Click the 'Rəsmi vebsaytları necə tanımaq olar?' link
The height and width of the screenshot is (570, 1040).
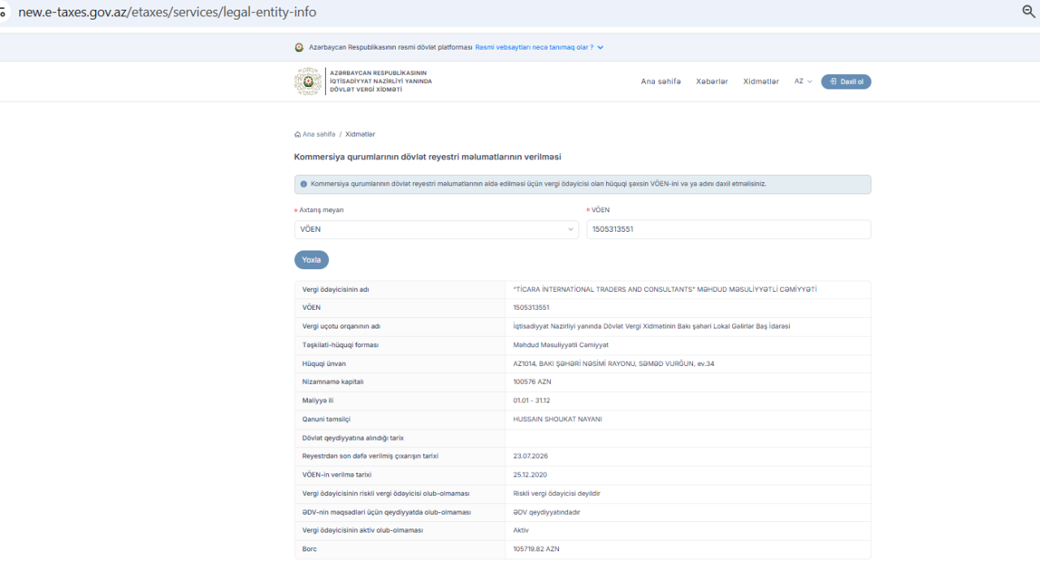click(x=534, y=47)
